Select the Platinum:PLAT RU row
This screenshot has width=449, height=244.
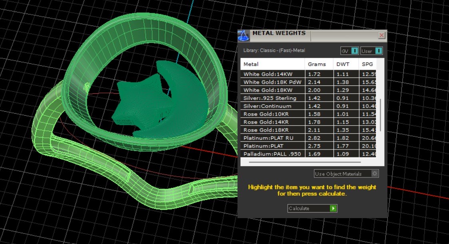click(x=308, y=138)
